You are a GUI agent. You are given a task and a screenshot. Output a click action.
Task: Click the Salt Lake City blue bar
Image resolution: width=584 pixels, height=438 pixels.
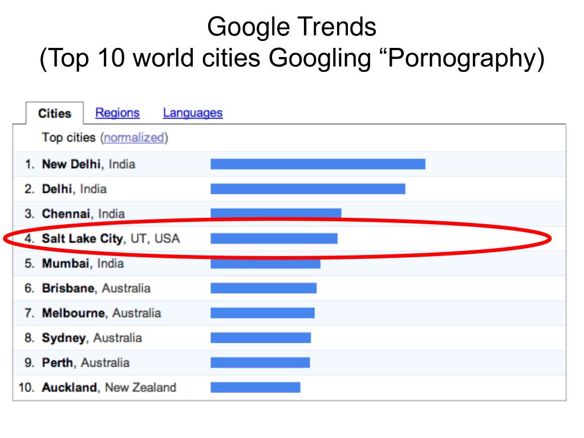click(274, 238)
